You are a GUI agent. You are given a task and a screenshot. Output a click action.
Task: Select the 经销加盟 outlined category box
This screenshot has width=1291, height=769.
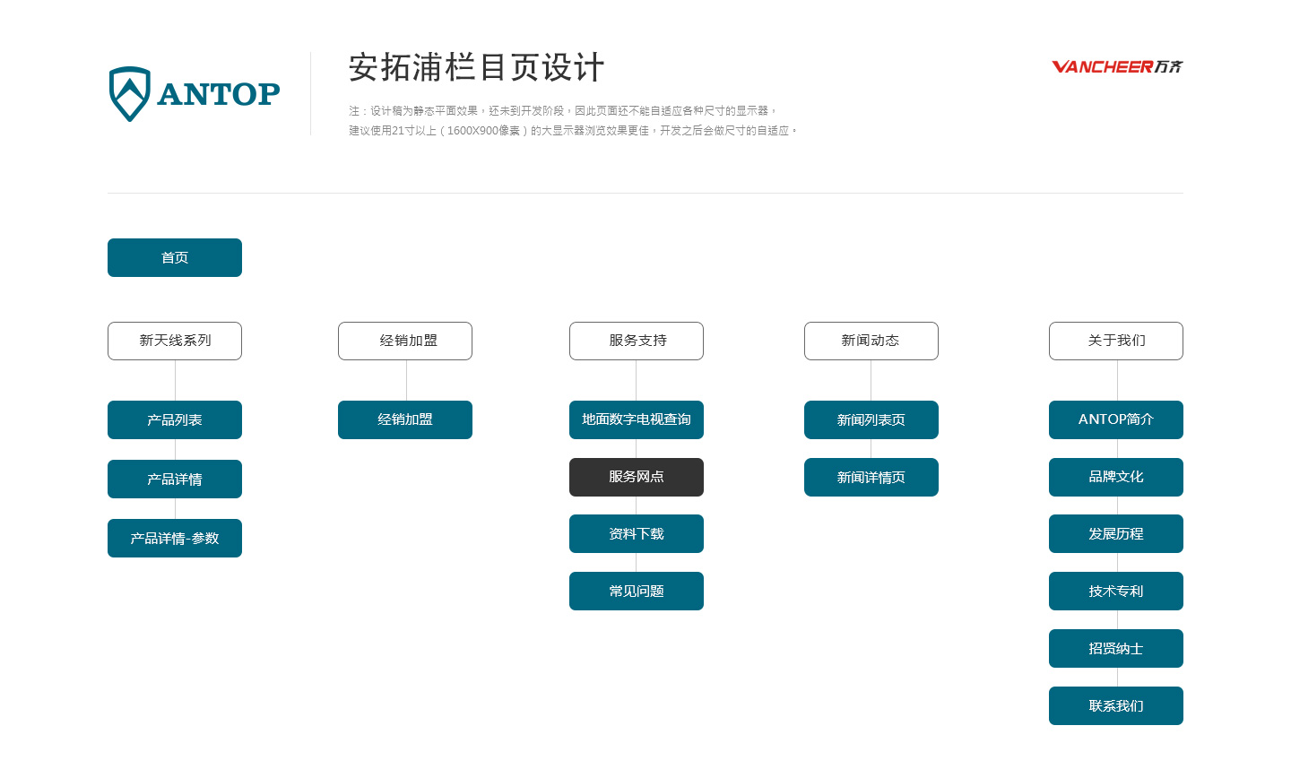pyautogui.click(x=405, y=341)
